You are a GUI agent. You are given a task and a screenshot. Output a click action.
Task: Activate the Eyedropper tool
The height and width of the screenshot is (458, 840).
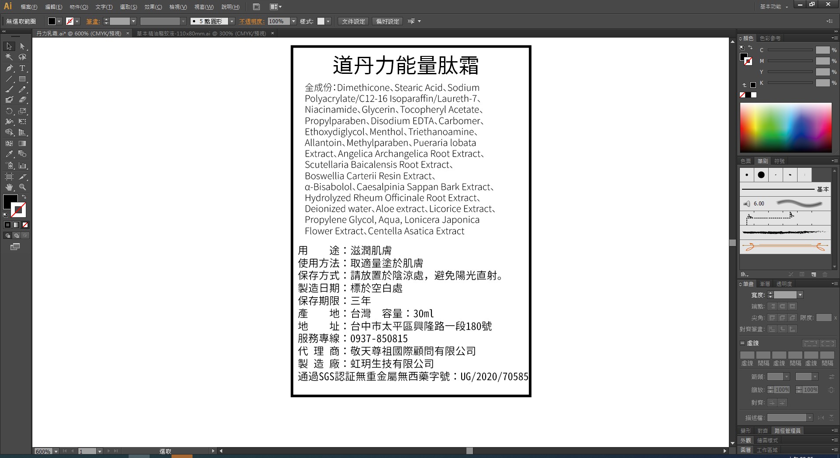click(x=9, y=154)
